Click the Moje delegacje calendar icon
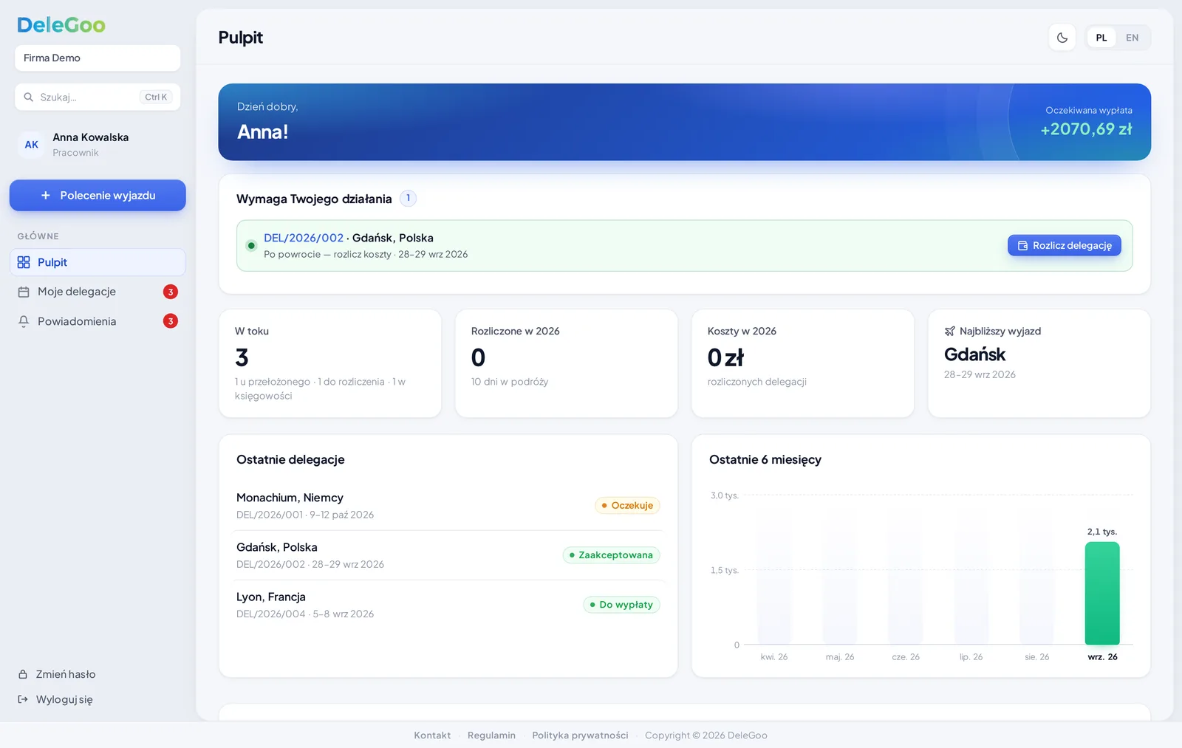 click(24, 292)
